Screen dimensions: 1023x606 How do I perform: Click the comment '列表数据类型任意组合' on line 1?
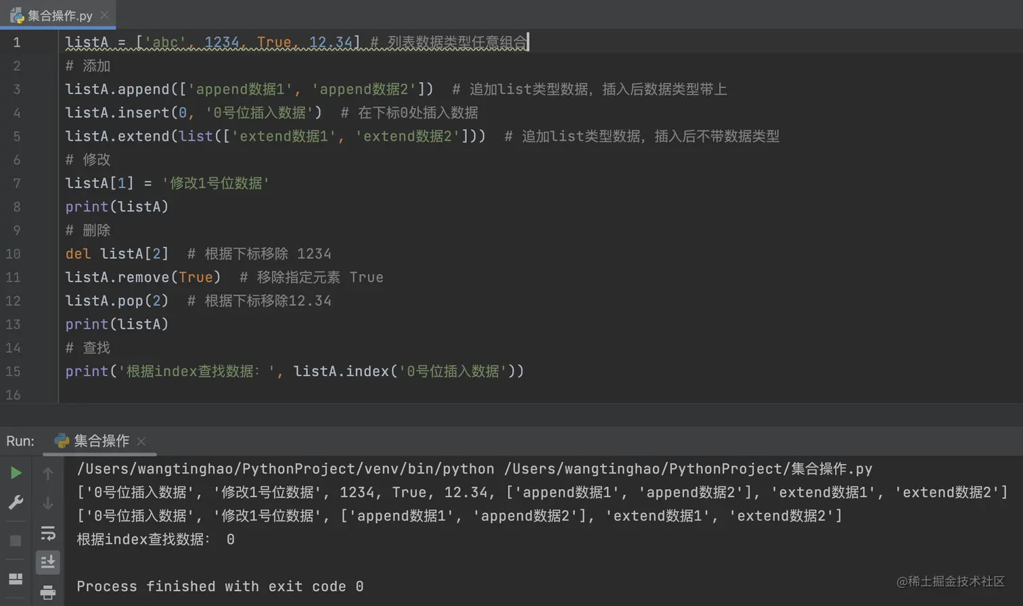pos(457,43)
